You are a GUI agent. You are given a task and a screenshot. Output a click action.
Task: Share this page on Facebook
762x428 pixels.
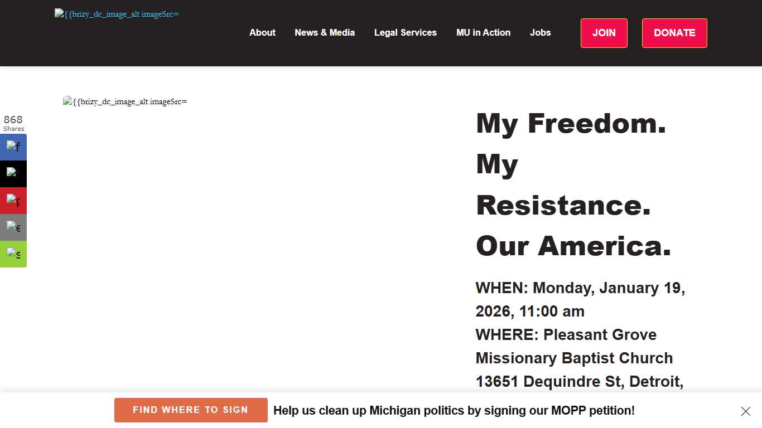[13, 147]
